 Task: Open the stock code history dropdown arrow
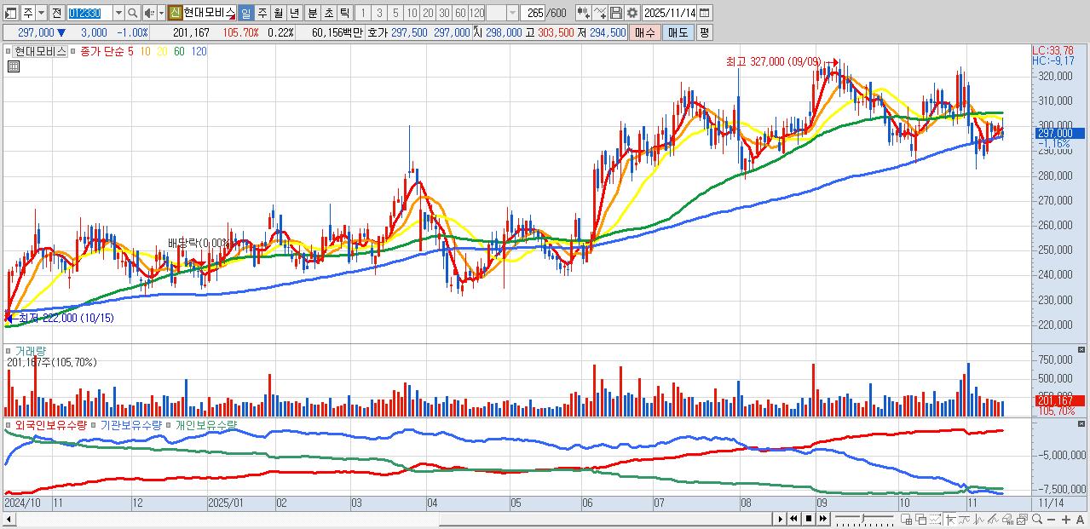point(118,13)
